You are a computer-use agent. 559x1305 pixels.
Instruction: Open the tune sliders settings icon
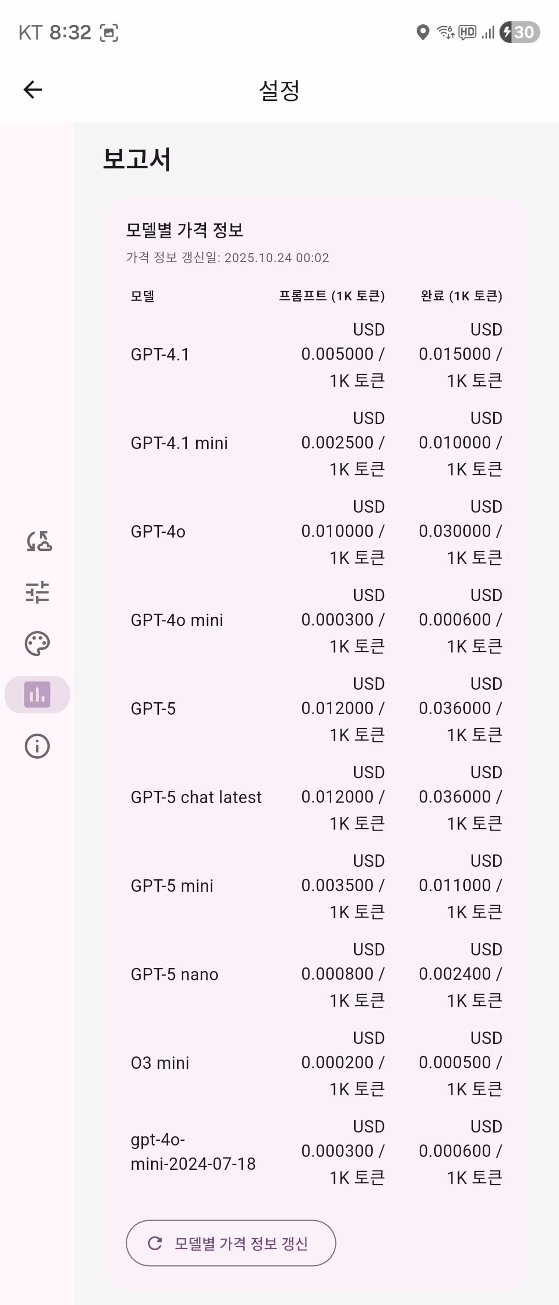click(x=37, y=592)
